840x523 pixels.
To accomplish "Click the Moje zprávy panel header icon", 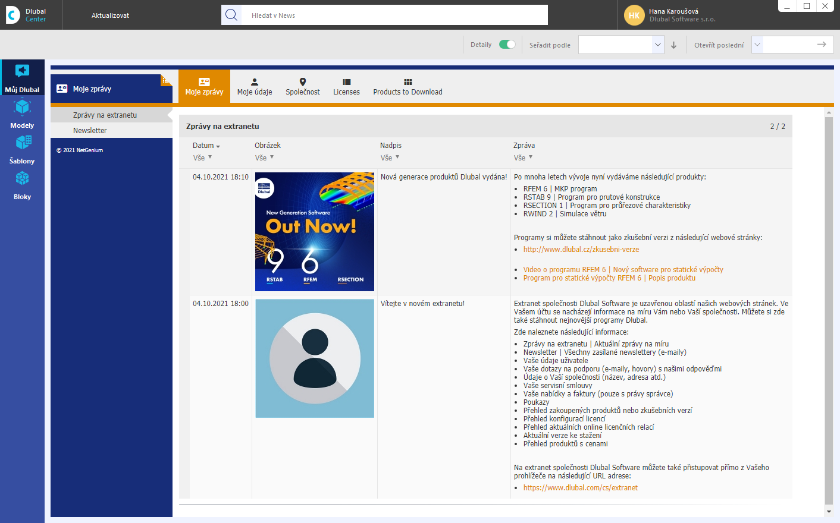I will (x=62, y=89).
